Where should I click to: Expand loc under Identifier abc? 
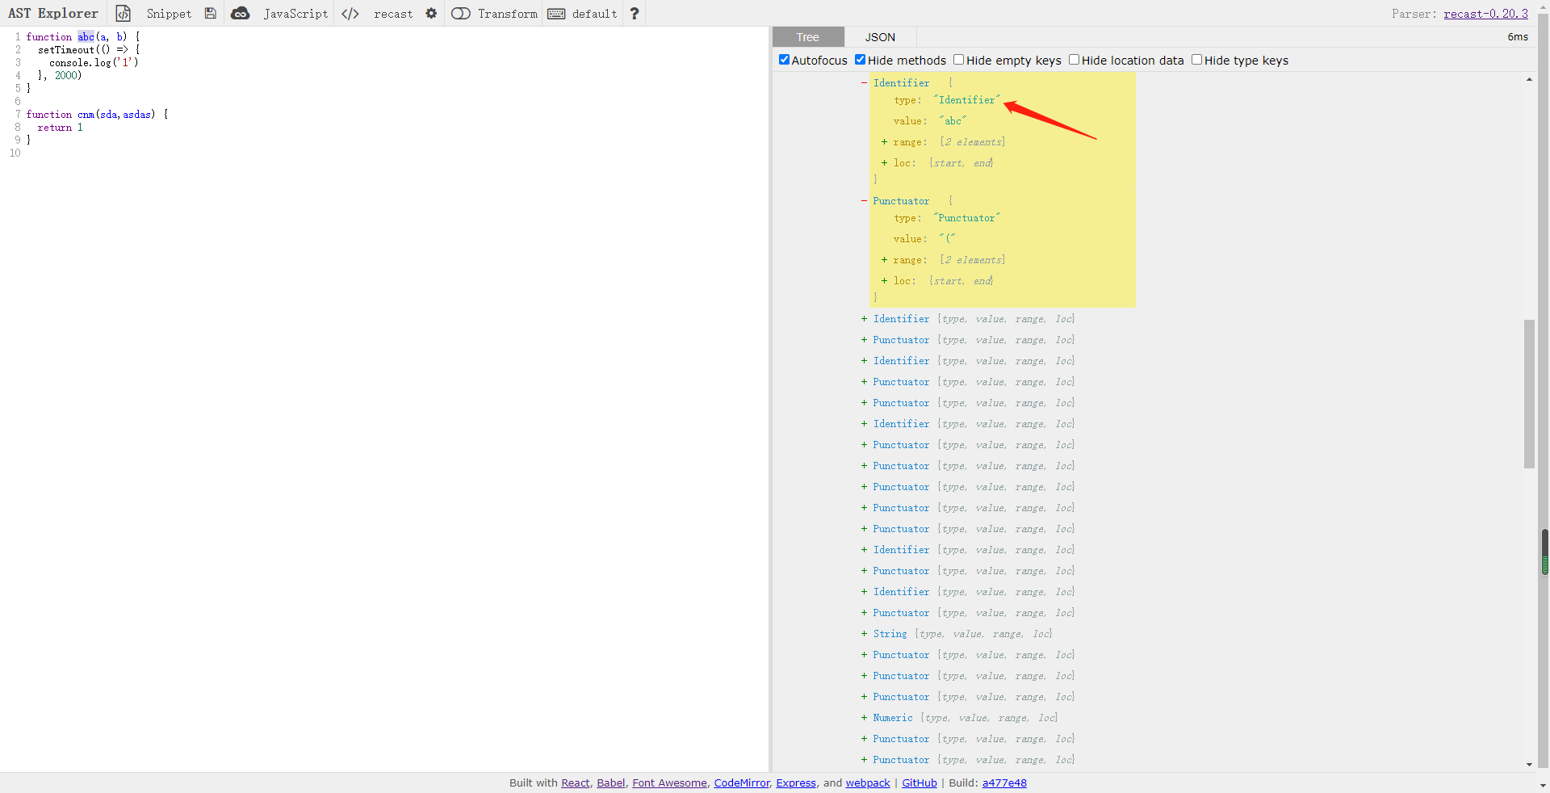pos(884,163)
